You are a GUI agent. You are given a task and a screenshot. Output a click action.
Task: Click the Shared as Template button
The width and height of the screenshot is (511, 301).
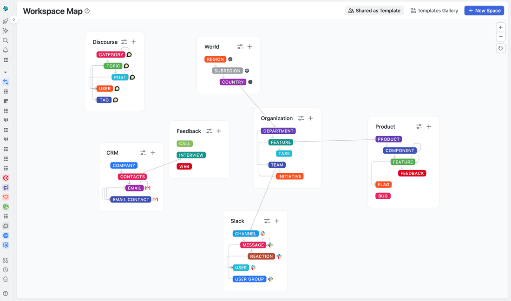[374, 10]
